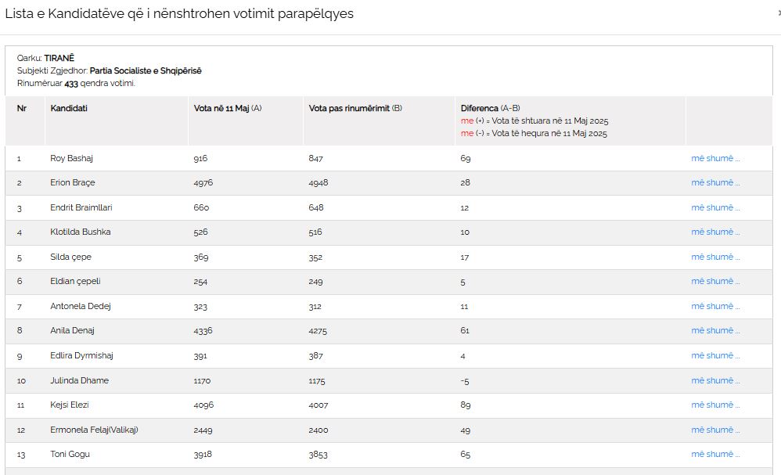Expand details for Edlira Dyrmishaj
This screenshot has width=781, height=475.
click(x=714, y=355)
